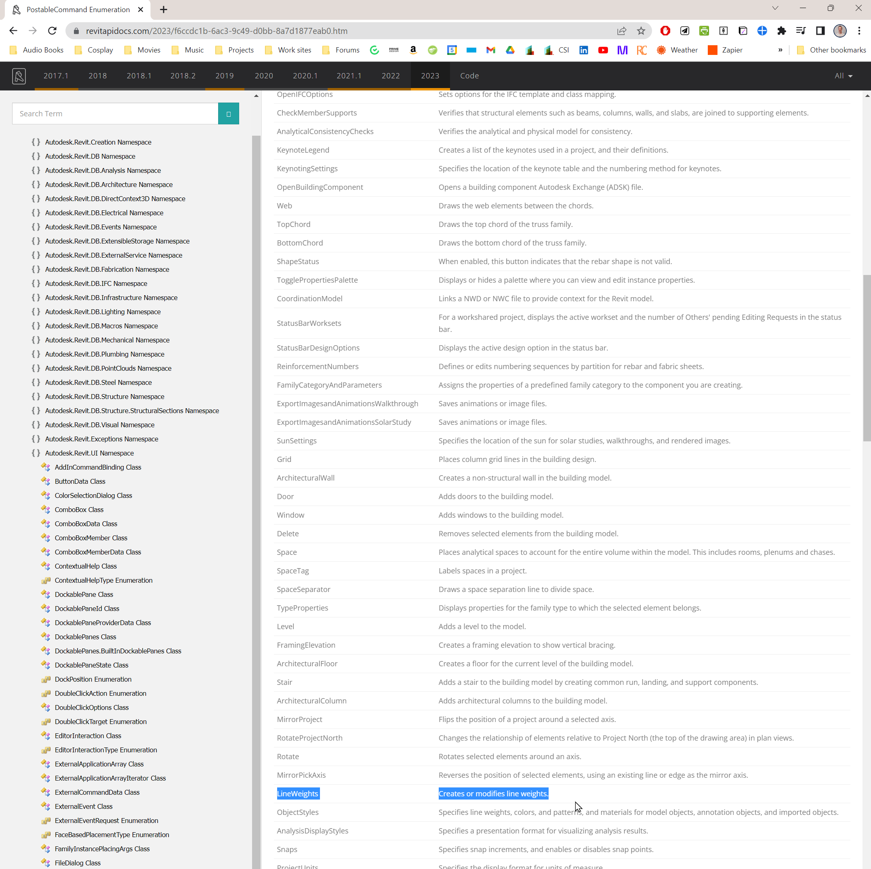This screenshot has width=871, height=869.
Task: Open Autodesk.Revit.DB.Structure Namespace link
Action: [105, 397]
